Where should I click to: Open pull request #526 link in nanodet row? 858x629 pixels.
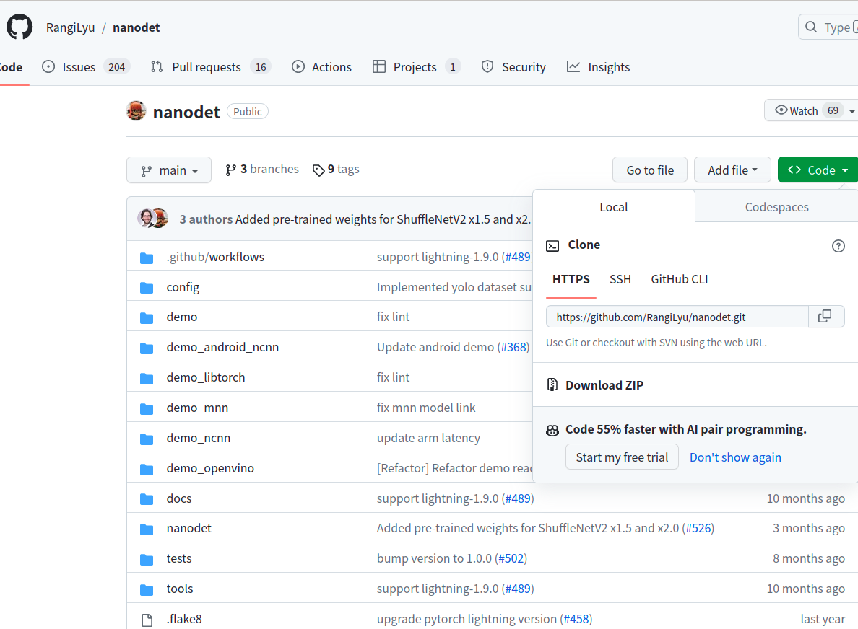click(698, 528)
